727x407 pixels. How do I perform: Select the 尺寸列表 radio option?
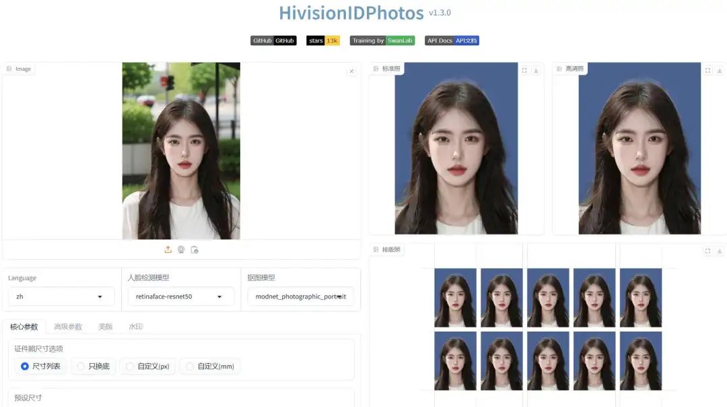point(40,366)
